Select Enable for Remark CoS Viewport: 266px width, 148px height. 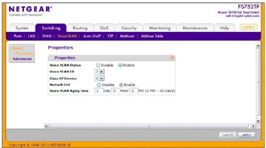(x=121, y=85)
